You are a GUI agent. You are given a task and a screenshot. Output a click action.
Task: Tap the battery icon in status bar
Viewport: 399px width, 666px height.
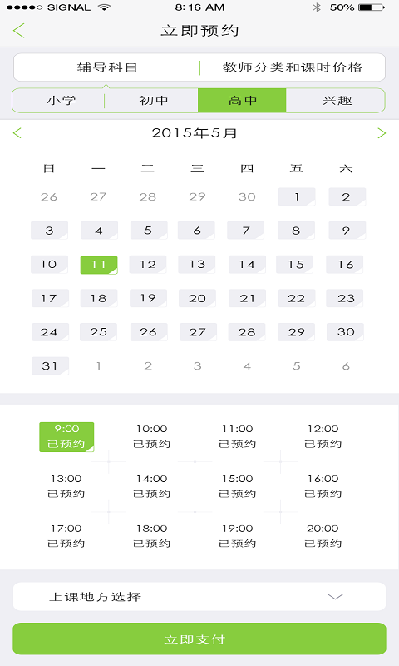point(372,7)
